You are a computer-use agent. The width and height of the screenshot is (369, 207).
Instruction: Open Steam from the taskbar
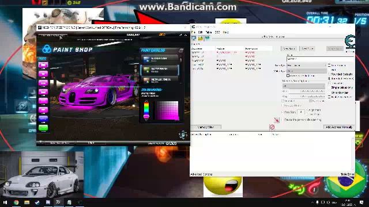[37, 202]
